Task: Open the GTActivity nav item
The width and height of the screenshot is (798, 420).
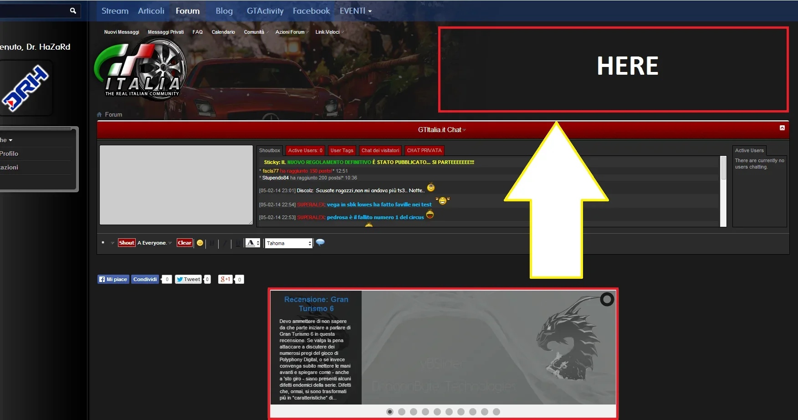Action: (265, 11)
